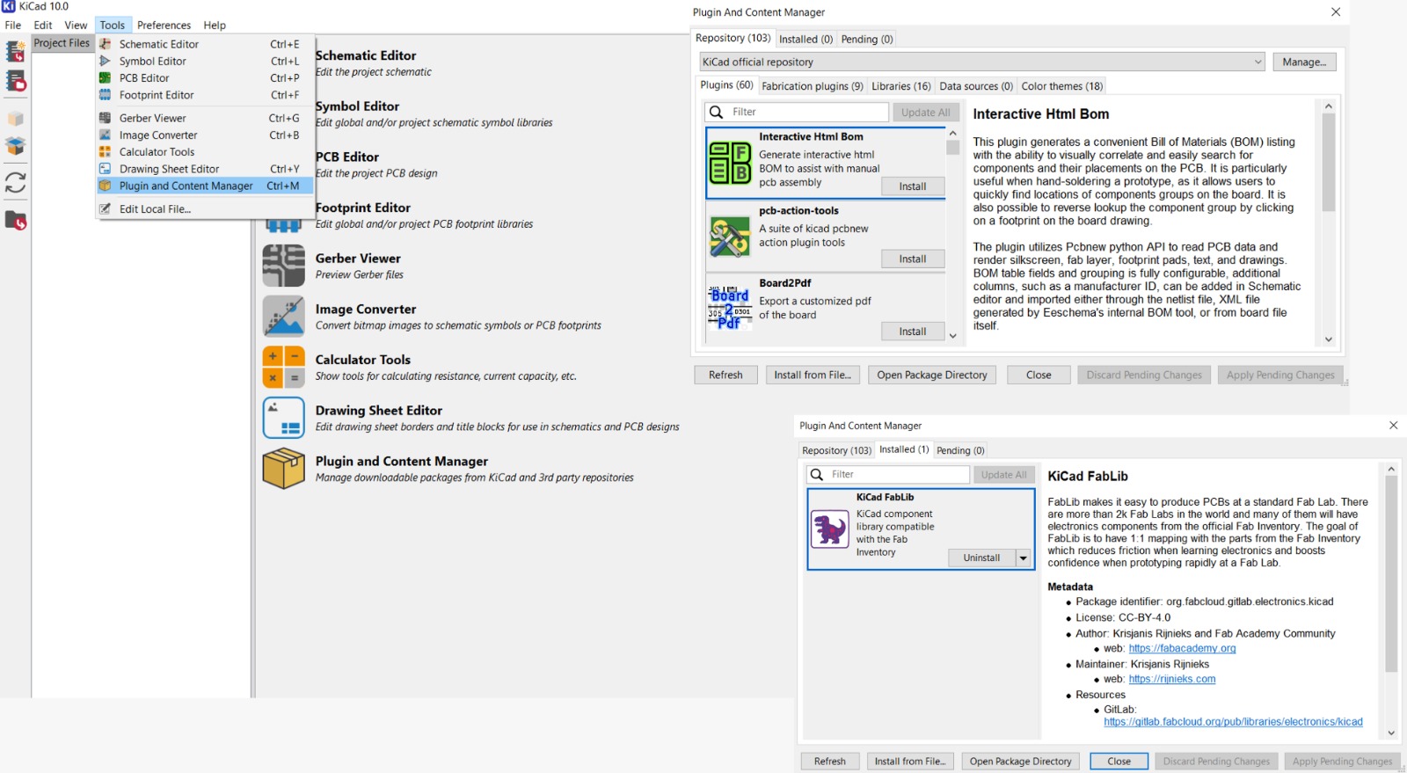Launch Schematic Editor from its launcher title
The image size is (1407, 773).
click(366, 55)
